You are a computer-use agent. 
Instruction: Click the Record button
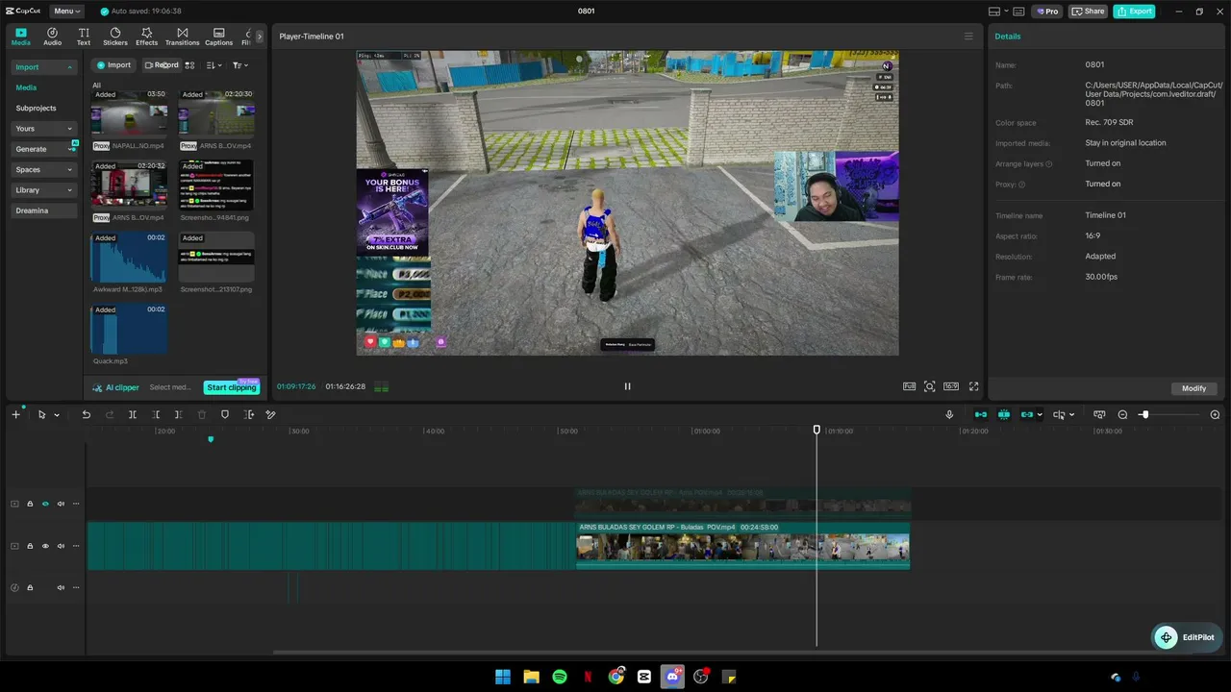162,65
